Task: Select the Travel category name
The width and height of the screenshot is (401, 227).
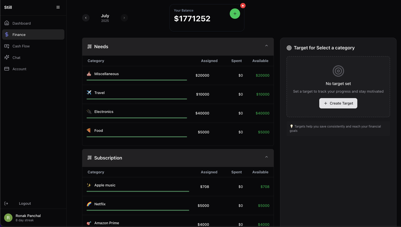Action: (x=99, y=93)
